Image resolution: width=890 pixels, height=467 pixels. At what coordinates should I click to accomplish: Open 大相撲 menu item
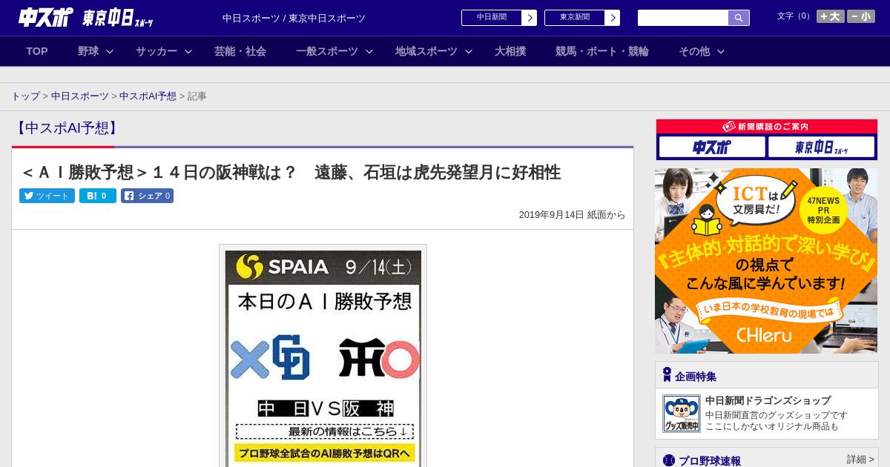[510, 51]
